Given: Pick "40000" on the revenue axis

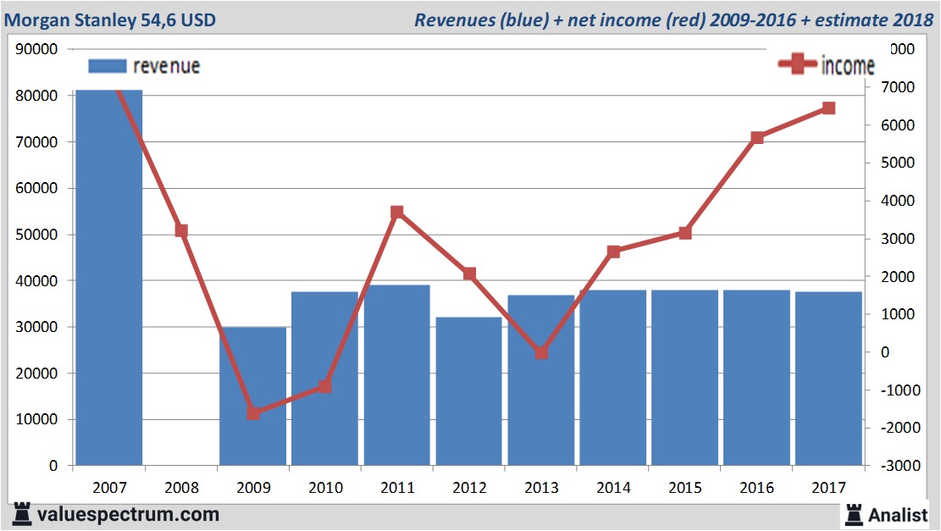Looking at the screenshot, I should pyautogui.click(x=36, y=281).
